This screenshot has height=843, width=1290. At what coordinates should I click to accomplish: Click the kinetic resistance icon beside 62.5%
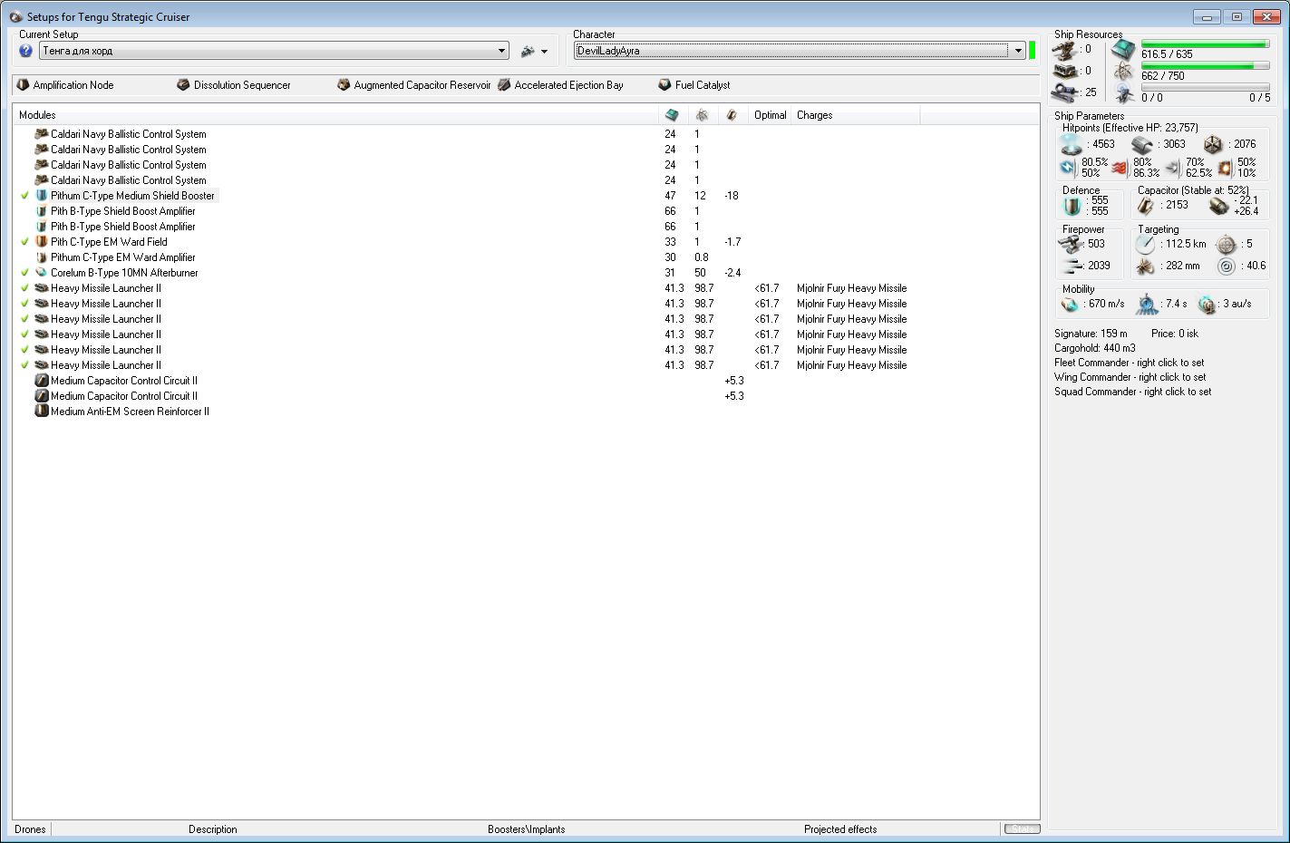[x=1173, y=168]
